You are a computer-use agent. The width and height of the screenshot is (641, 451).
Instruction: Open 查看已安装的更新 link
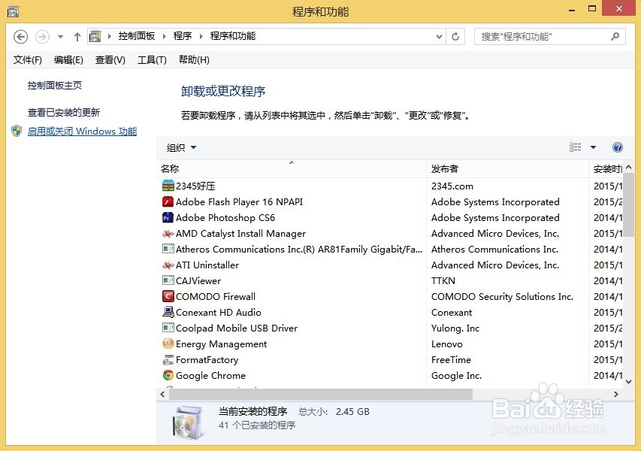[x=64, y=112]
